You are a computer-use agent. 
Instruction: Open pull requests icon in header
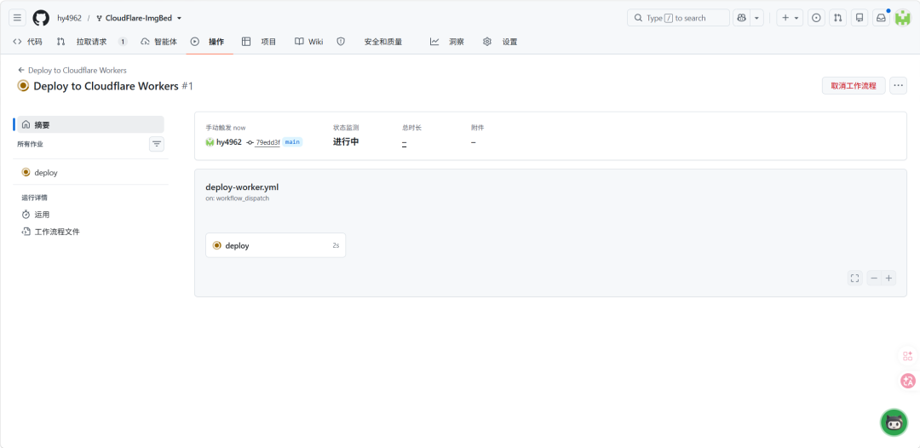pyautogui.click(x=838, y=18)
